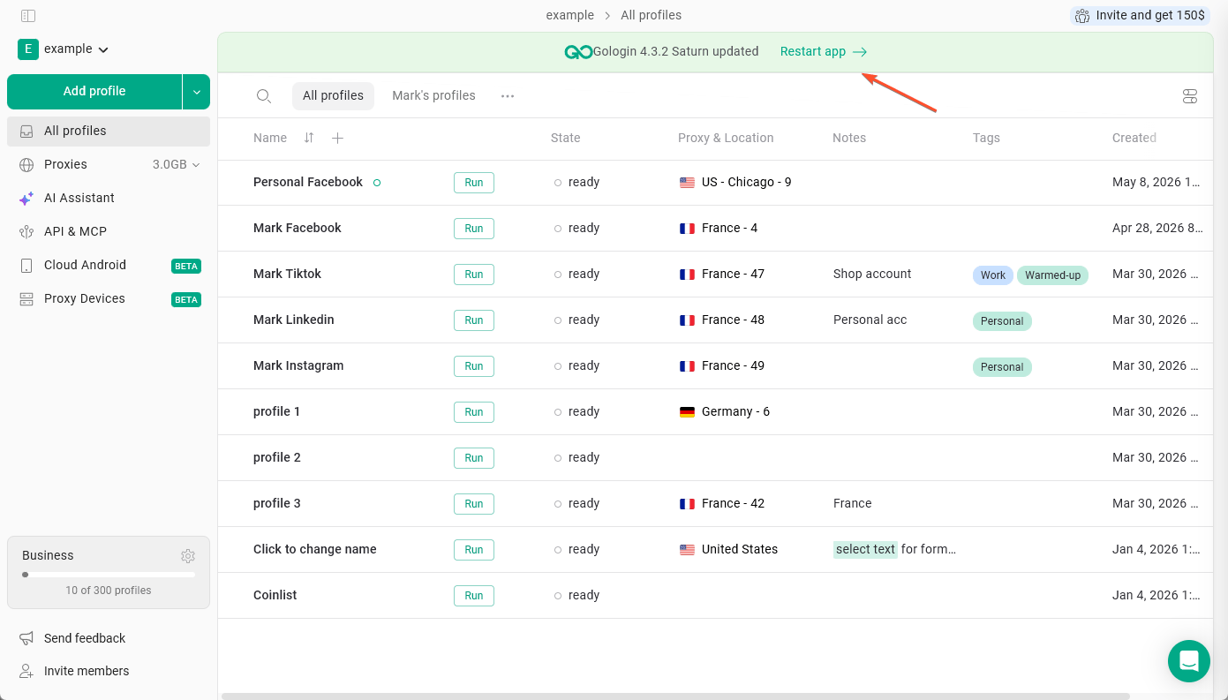Click the Germany flag on profile 1
The image size is (1228, 700).
point(687,412)
